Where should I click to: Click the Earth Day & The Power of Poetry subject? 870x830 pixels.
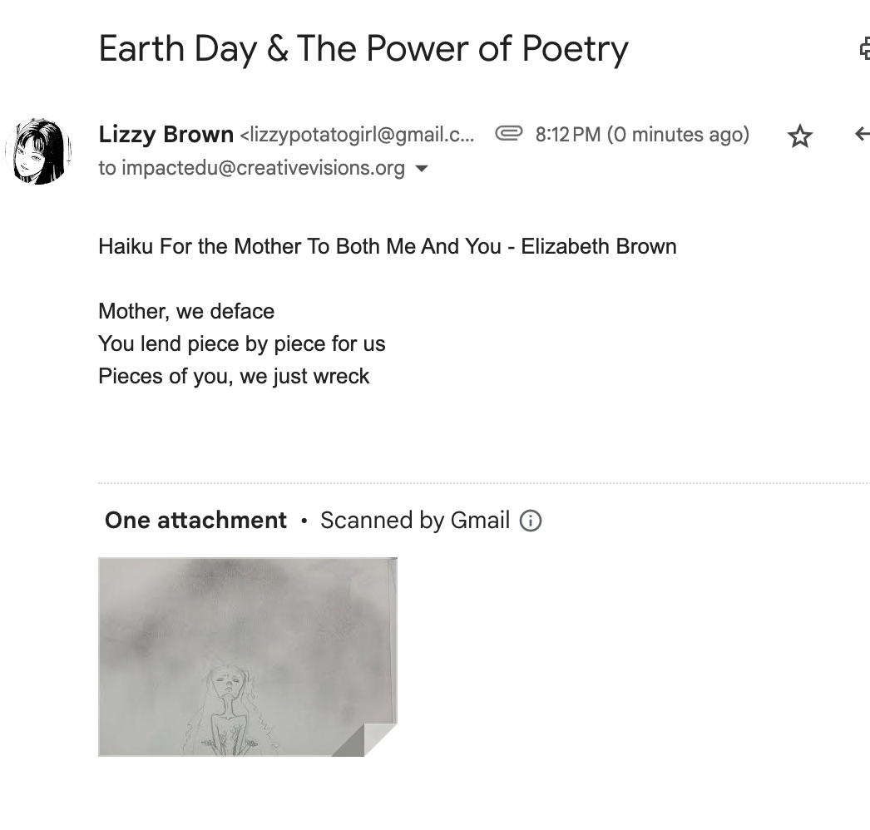(x=363, y=49)
